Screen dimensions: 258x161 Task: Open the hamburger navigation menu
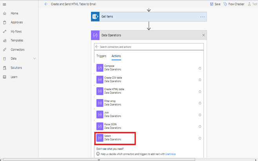[4, 4]
